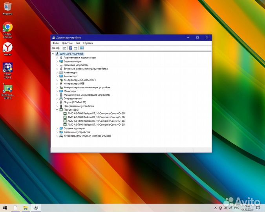Open the Google Chrome desktop shortcut
Screen dimensions: 265x212
click(7, 30)
